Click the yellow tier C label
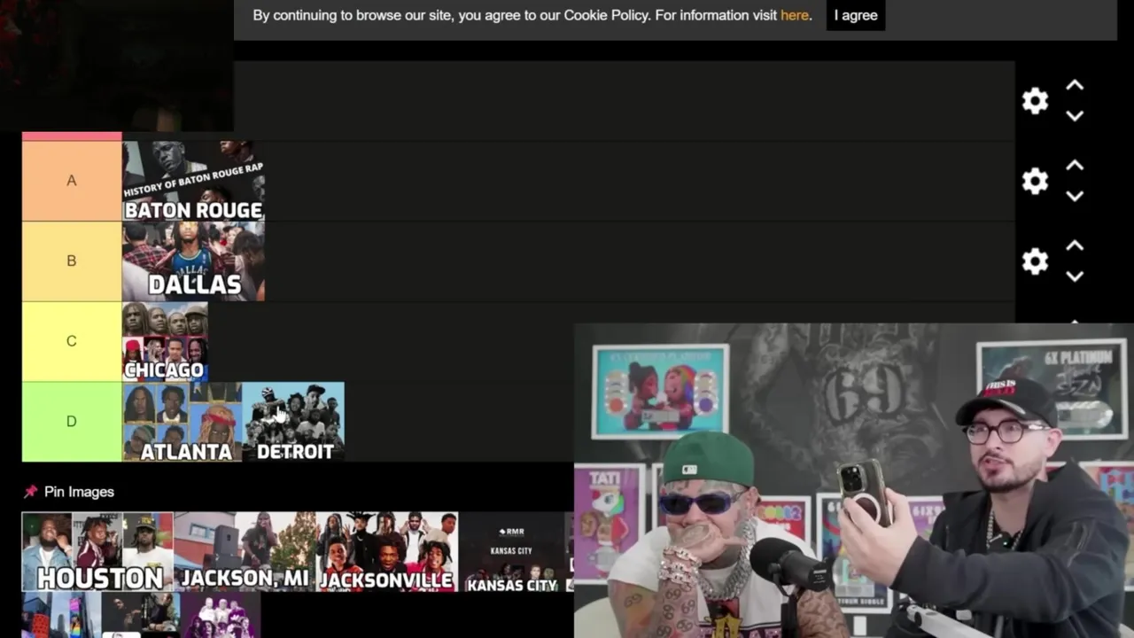Viewport: 1134px width, 638px height. click(x=72, y=342)
